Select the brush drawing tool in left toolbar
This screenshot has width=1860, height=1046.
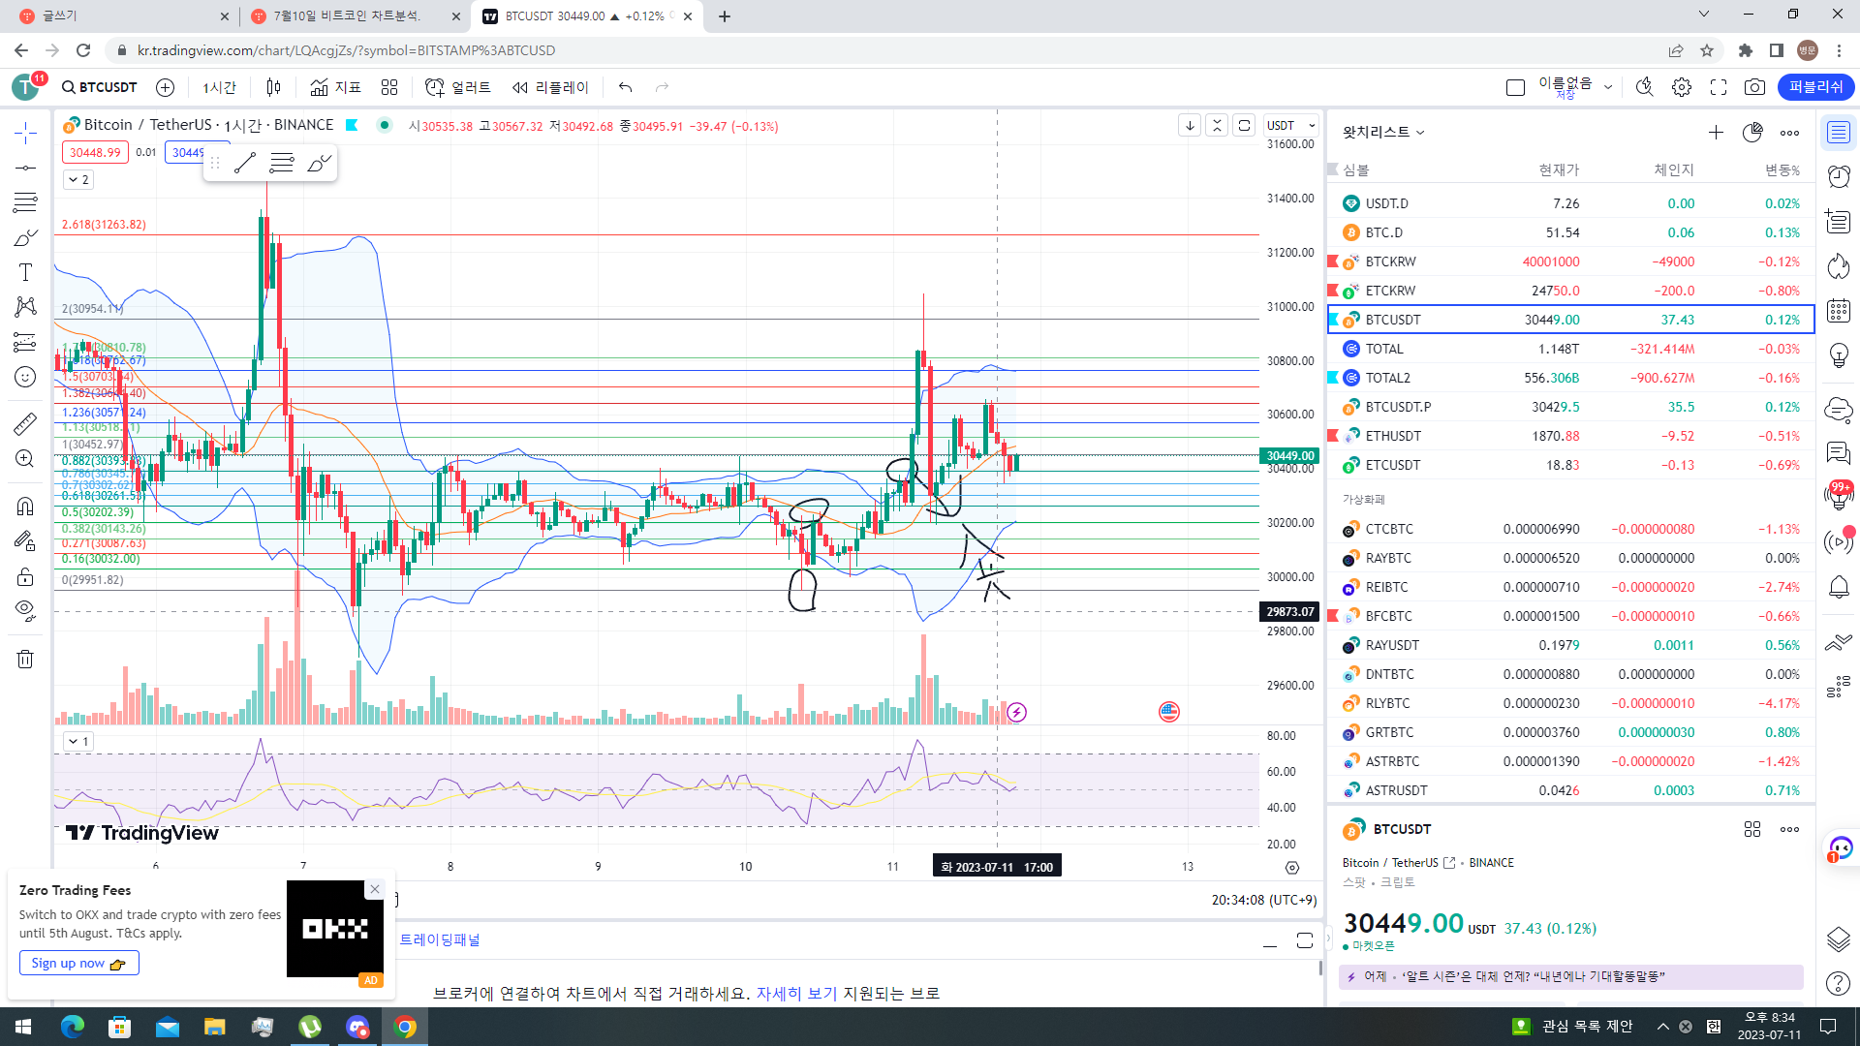[25, 237]
